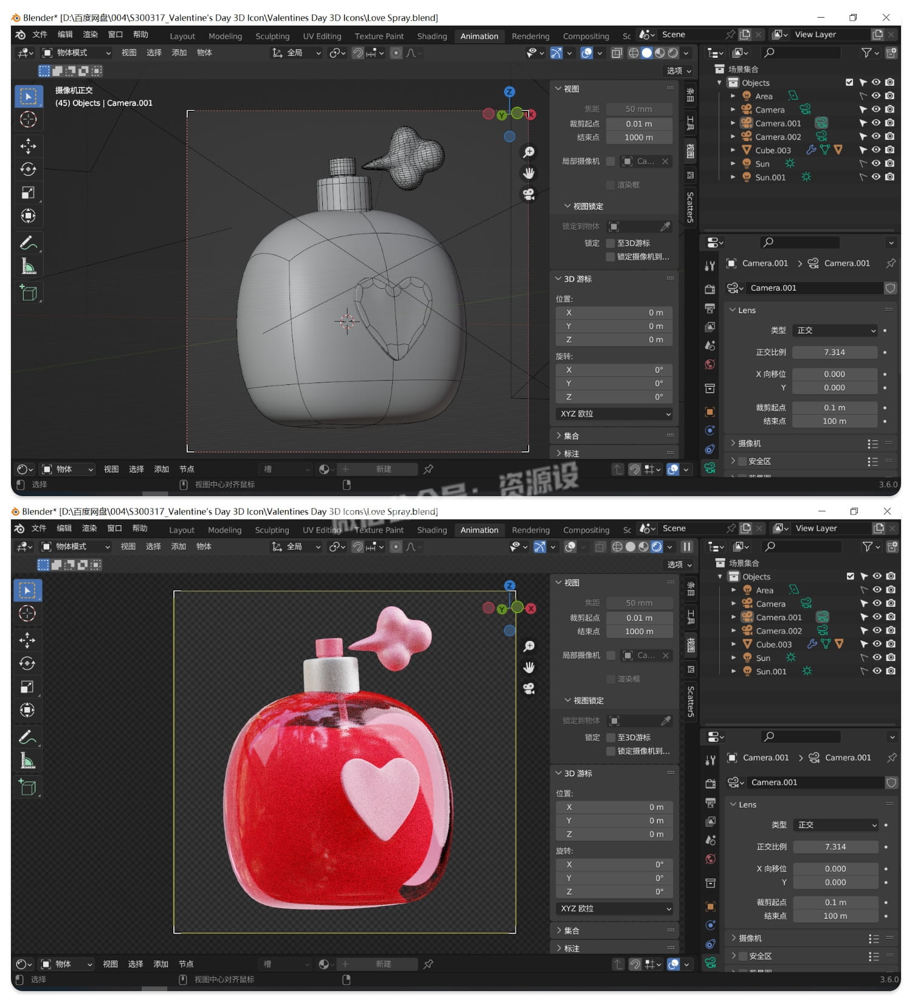The image size is (912, 996).
Task: Select the Measure tool in lower Blender window
Action: pos(27,761)
